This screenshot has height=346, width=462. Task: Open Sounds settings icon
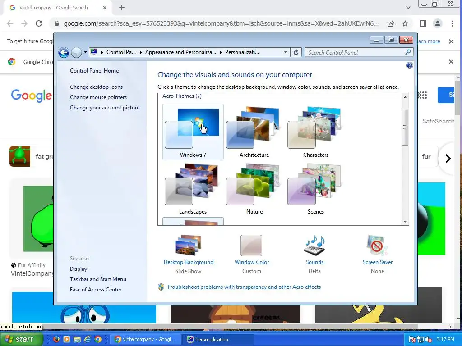(x=314, y=246)
